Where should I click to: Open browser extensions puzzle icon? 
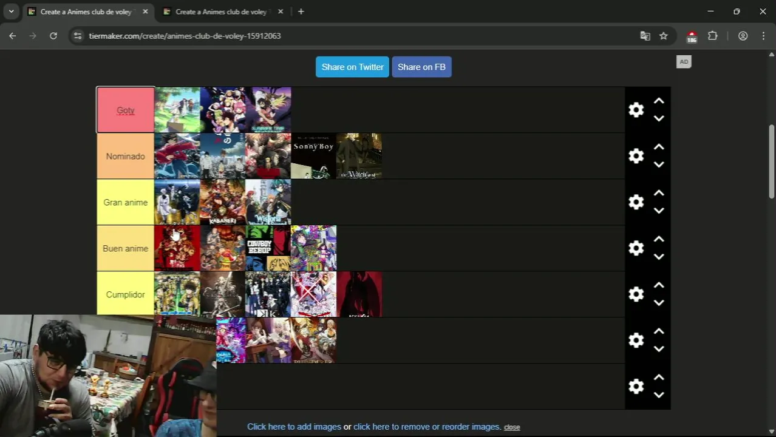click(713, 36)
